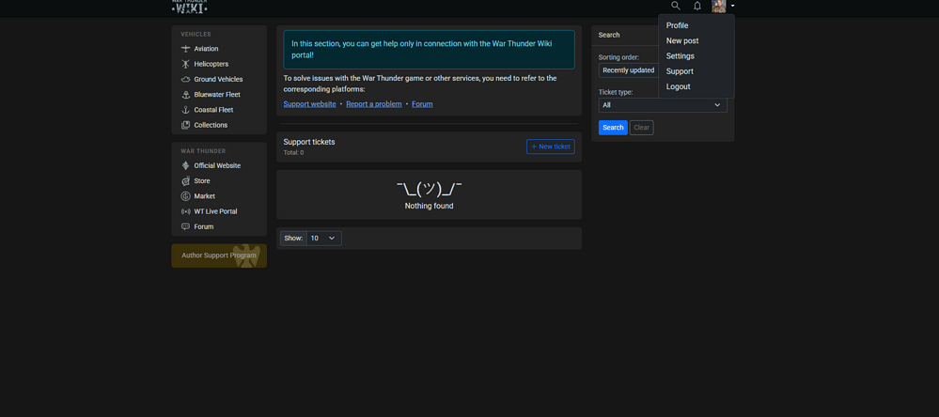Click the blue Search button
Image resolution: width=939 pixels, height=417 pixels.
(613, 128)
